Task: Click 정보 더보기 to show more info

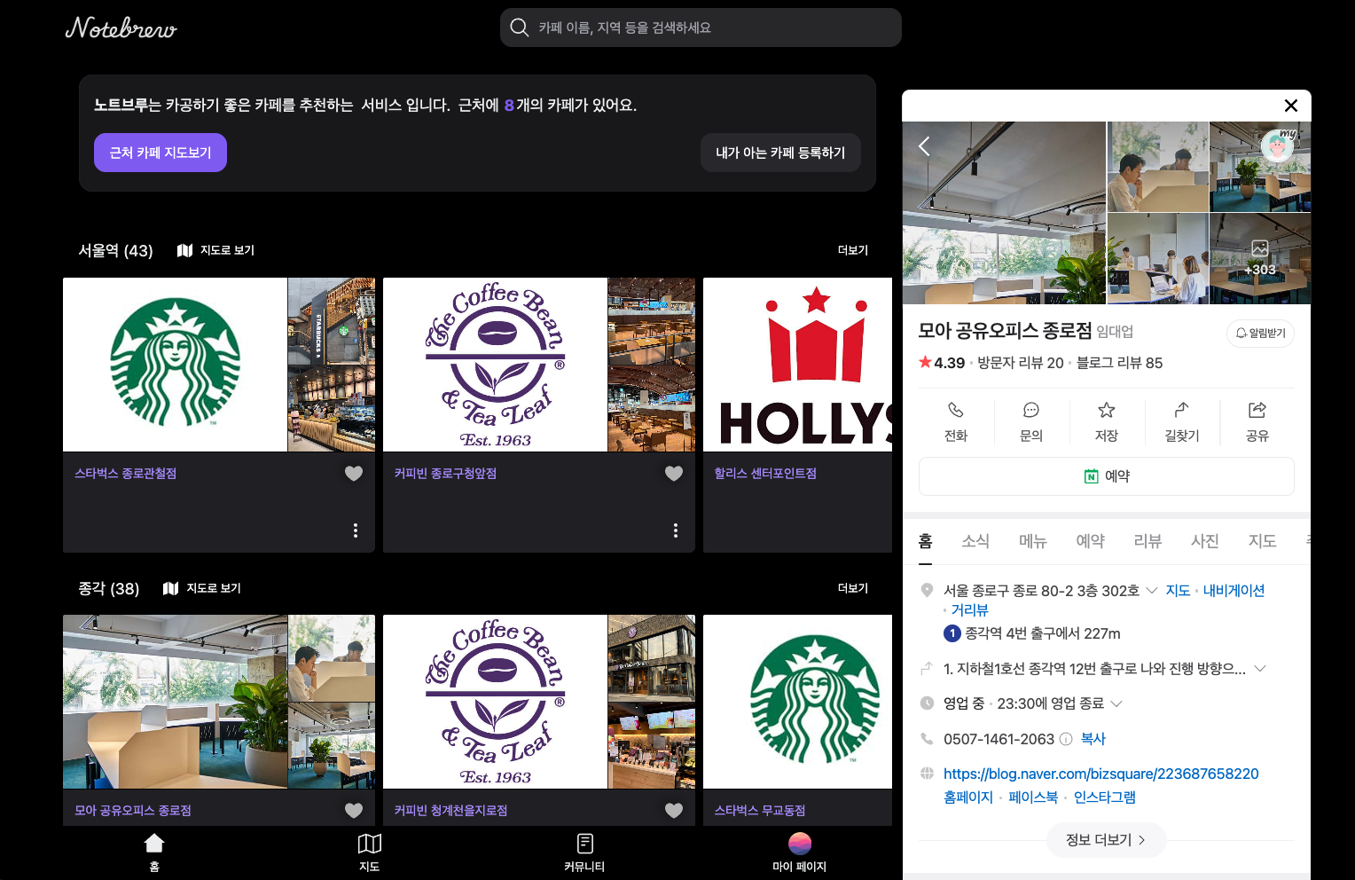Action: [x=1107, y=840]
